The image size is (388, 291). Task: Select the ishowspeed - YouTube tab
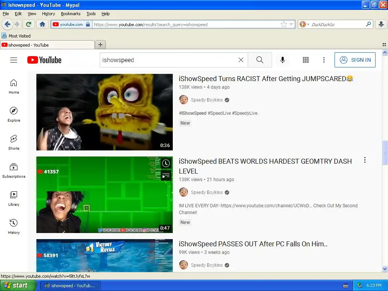(x=47, y=45)
